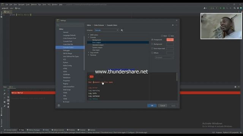Select User input in the tree

[x=96, y=50]
